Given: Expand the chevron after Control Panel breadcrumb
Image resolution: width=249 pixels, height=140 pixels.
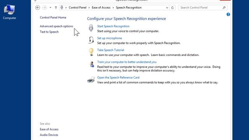Looking at the screenshot, I should point(89,8).
